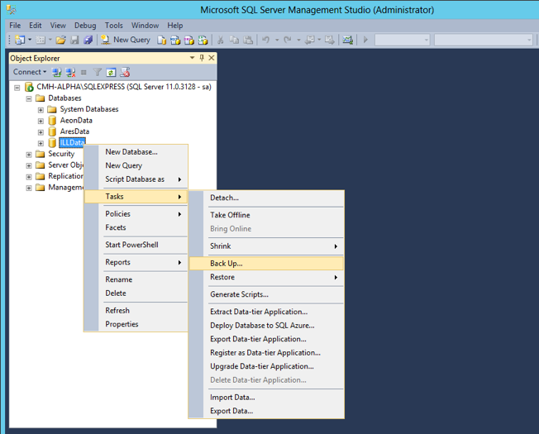Viewport: 539px width, 434px height.
Task: Click the Open File folder icon
Action: [61, 40]
